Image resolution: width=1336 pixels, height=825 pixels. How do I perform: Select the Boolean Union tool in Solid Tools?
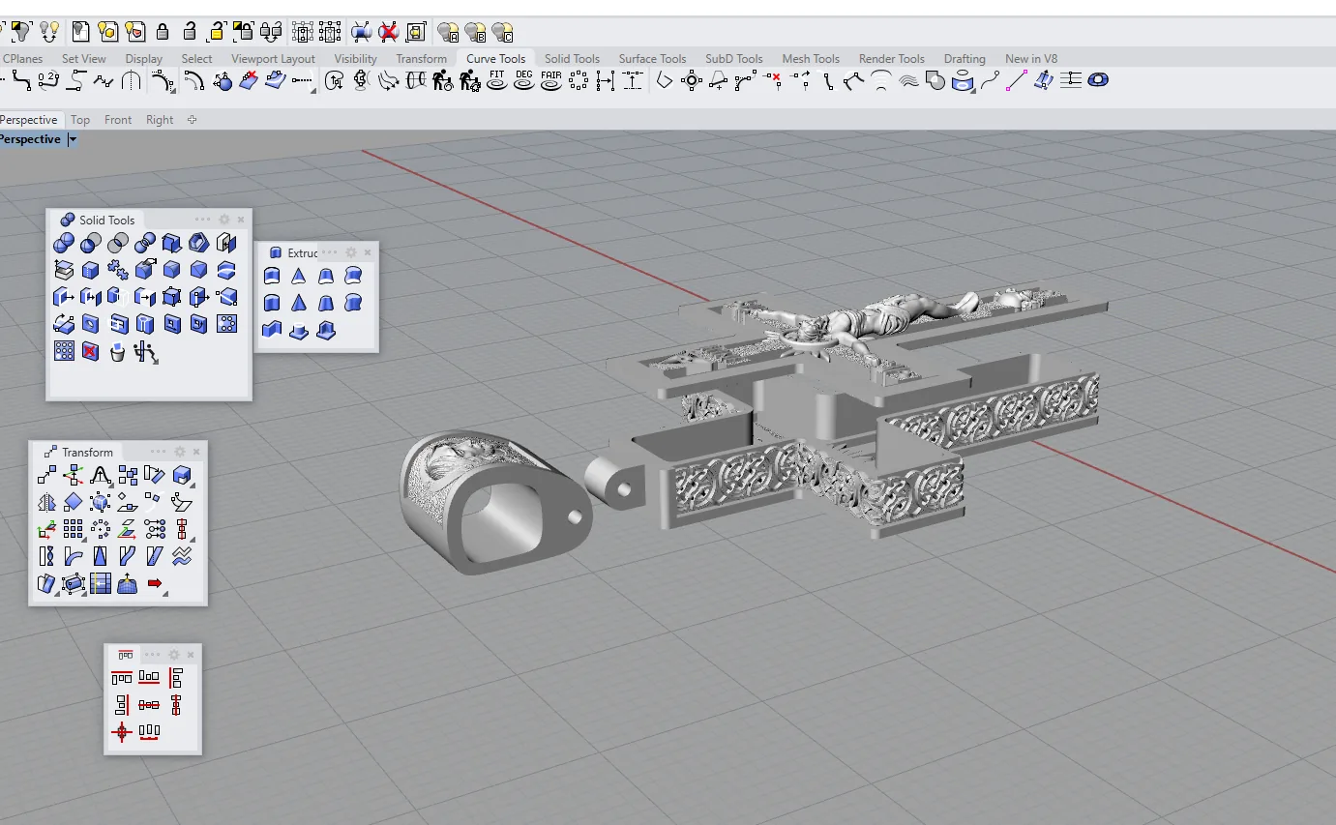pyautogui.click(x=64, y=243)
